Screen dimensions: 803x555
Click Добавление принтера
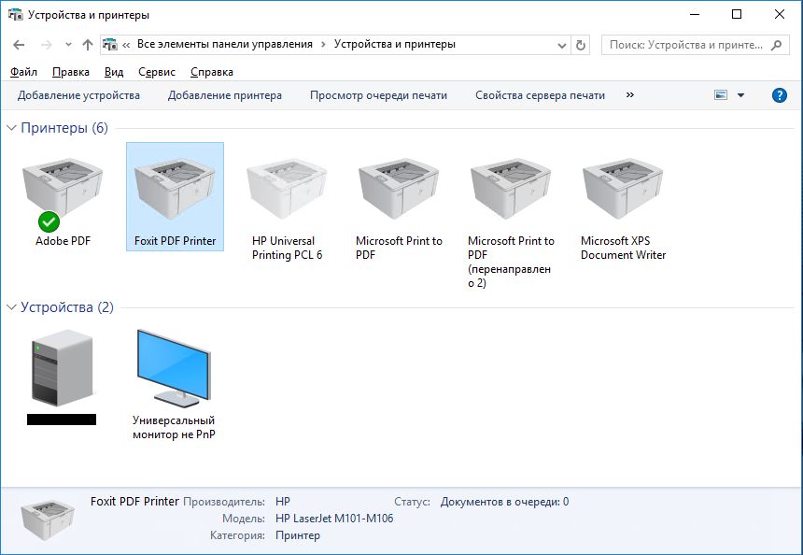(225, 95)
